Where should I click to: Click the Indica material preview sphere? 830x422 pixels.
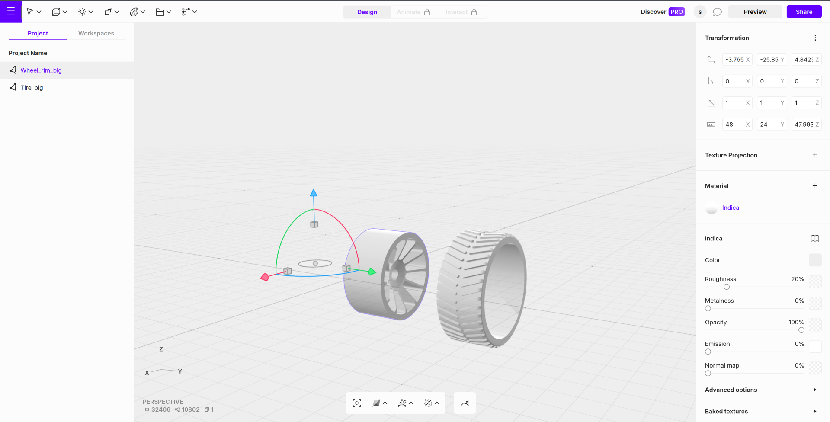[x=711, y=208]
